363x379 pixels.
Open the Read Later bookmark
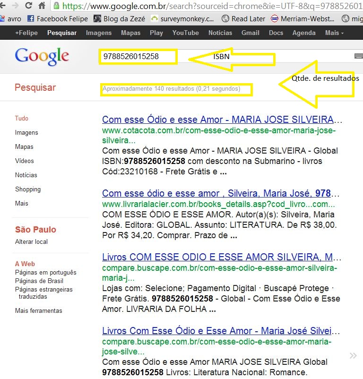(243, 18)
